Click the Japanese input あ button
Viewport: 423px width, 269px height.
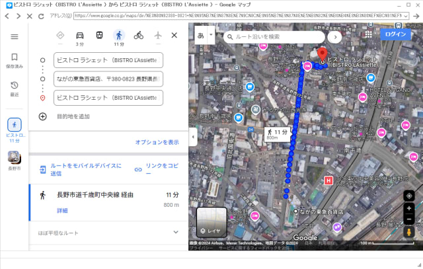point(201,35)
